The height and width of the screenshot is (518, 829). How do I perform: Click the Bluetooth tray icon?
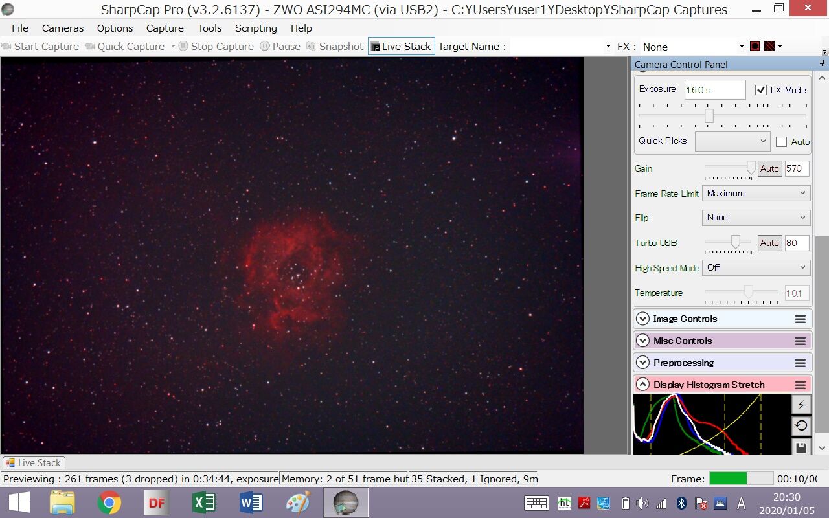(x=681, y=503)
